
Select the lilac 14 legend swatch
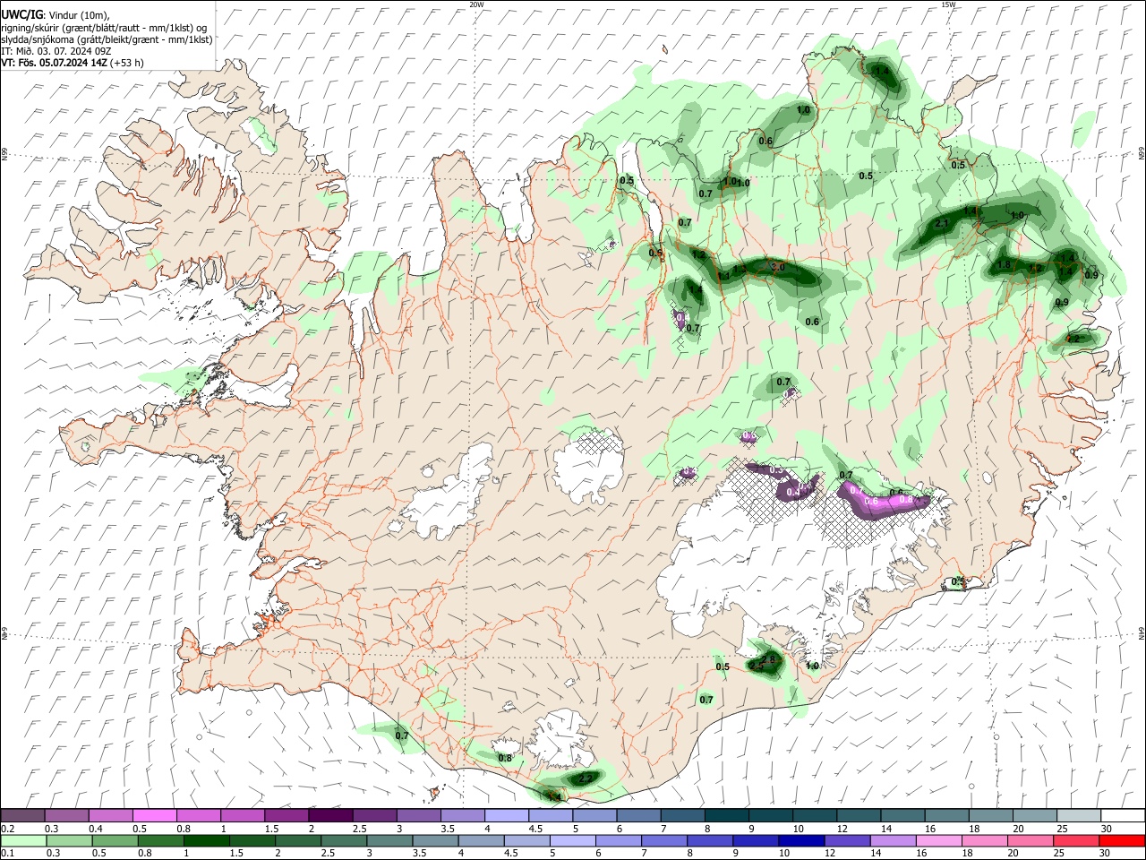coord(893,840)
